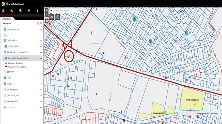
Task: Open options menu for TOPLANMA ALANI layer
Action: click(41, 29)
